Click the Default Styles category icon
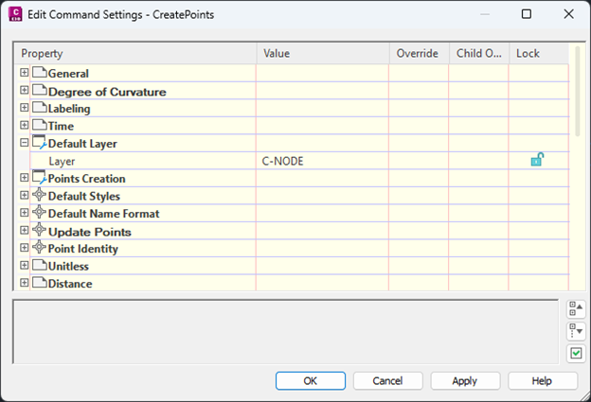Viewport: 591px width, 402px height. 39,196
